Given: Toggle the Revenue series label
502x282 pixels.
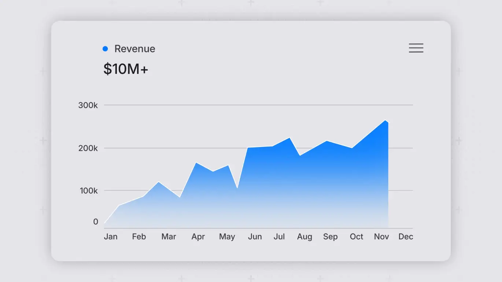Looking at the screenshot, I should point(134,49).
